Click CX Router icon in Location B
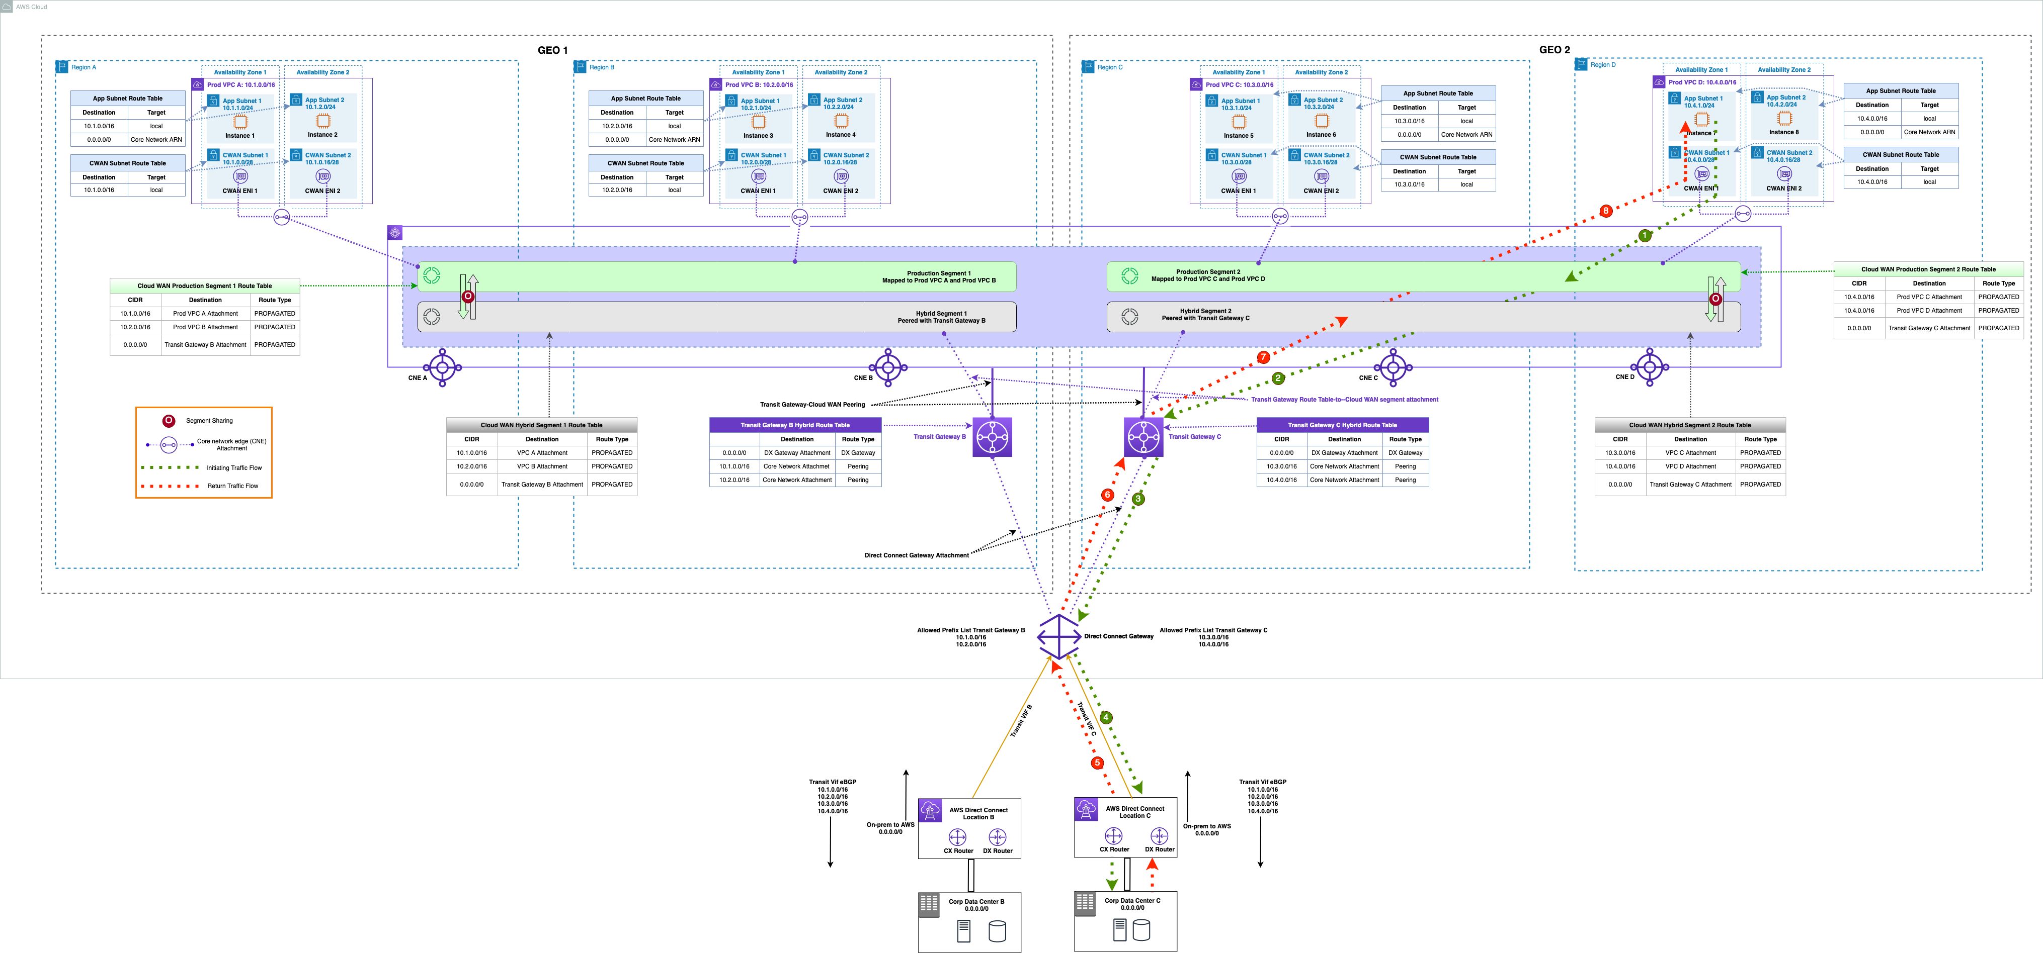2043x953 pixels. [x=957, y=837]
